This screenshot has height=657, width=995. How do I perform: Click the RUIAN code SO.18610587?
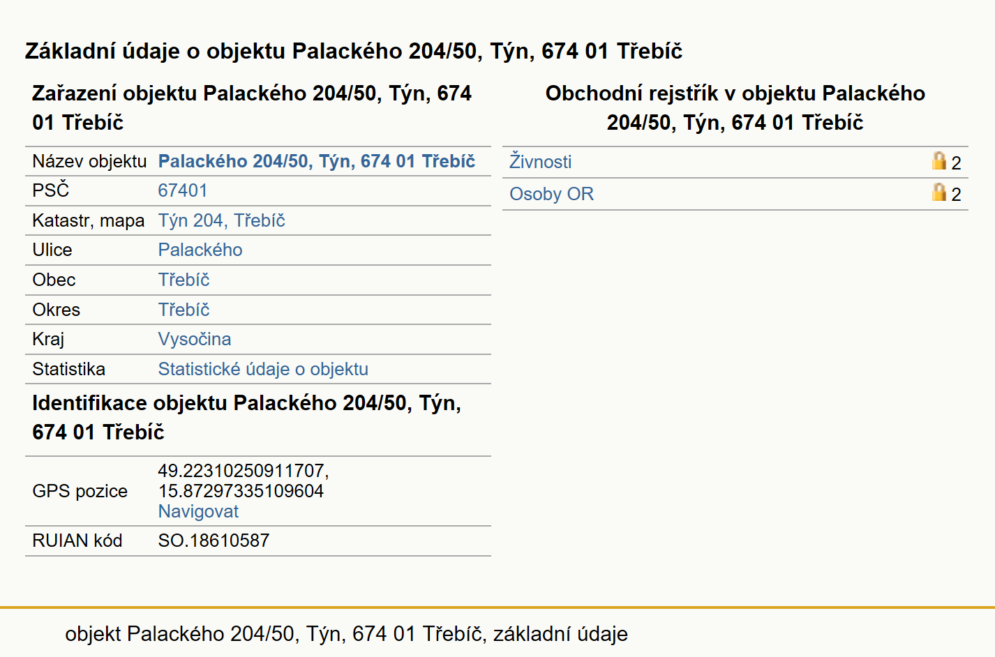214,541
